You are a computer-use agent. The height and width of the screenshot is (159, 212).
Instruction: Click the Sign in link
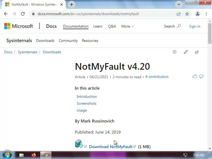(195, 26)
